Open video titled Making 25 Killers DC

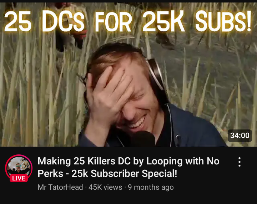128,167
